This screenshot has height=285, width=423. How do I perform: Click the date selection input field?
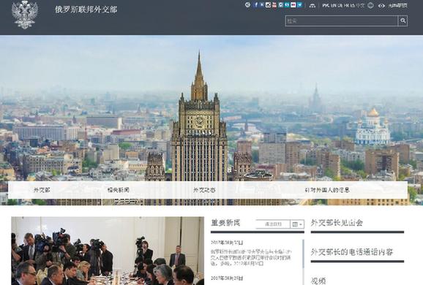[273, 224]
